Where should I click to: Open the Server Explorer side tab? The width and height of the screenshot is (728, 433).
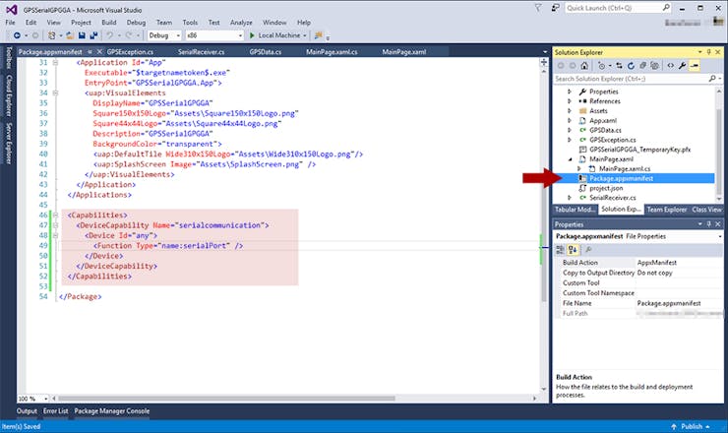click(x=8, y=144)
